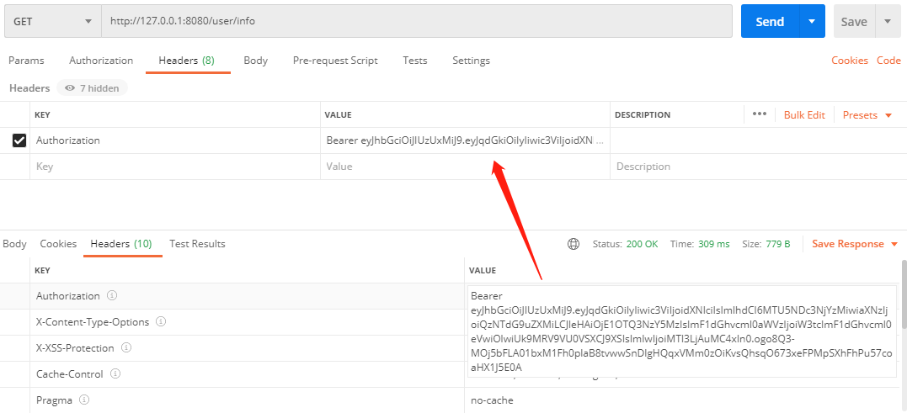Uncheck the Authorization header checkbox
The width and height of the screenshot is (907, 413).
pyautogui.click(x=19, y=140)
